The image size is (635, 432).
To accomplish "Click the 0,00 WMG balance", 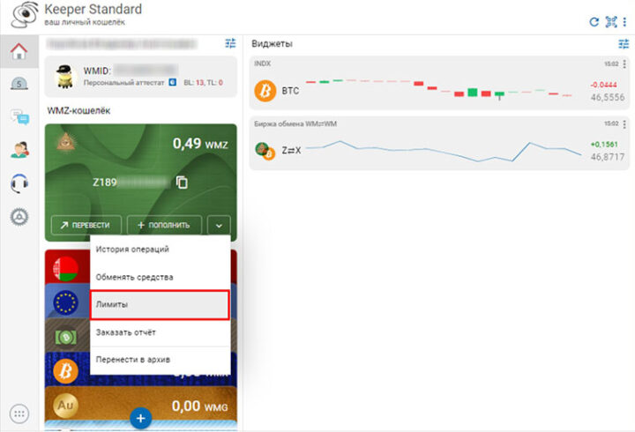I will [200, 406].
